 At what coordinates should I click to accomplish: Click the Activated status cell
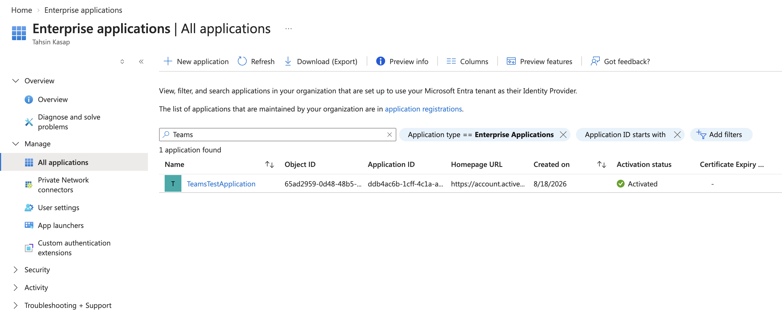637,184
